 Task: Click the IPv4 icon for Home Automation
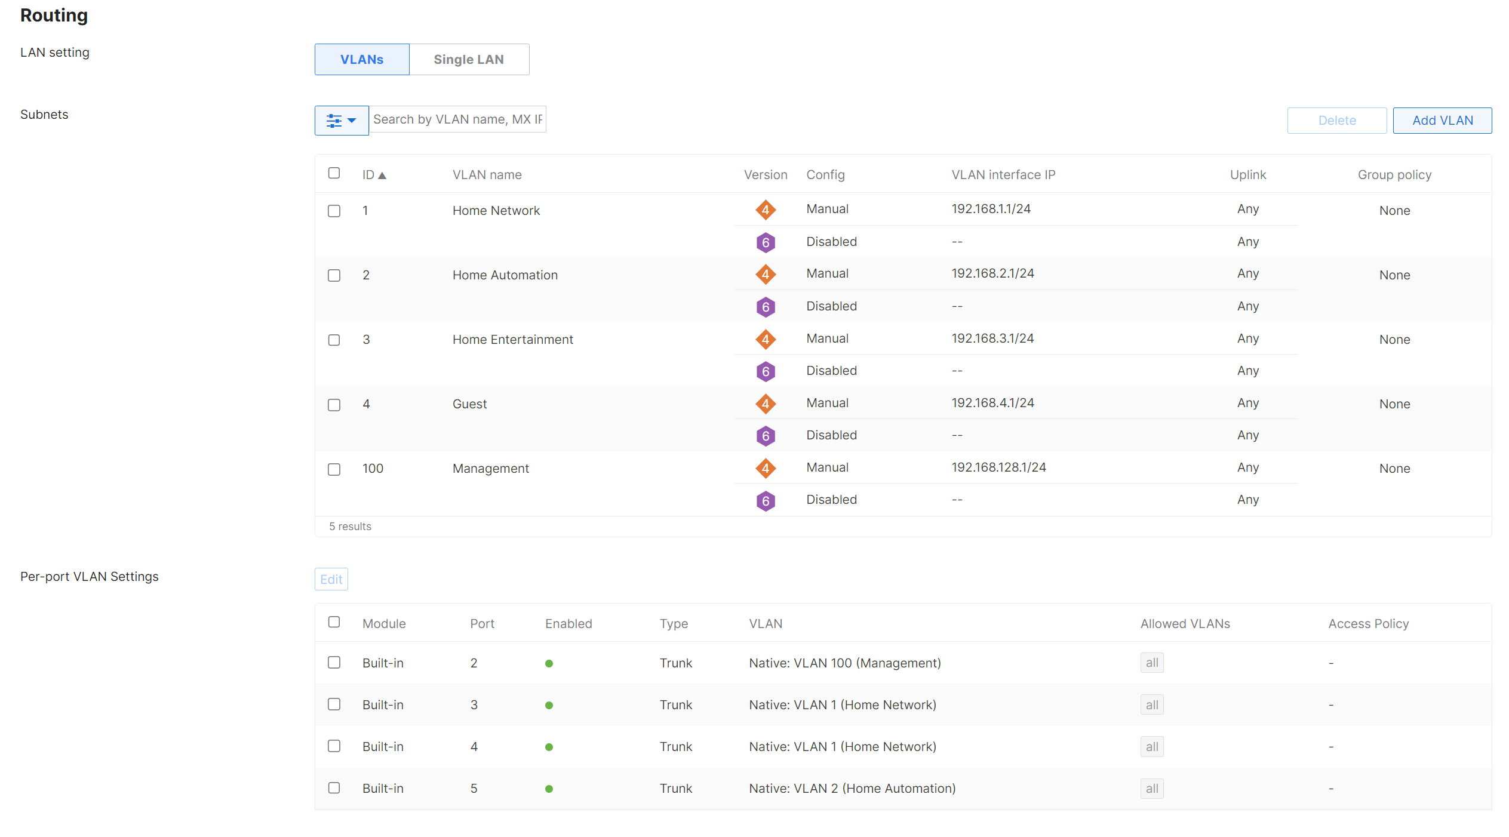(x=766, y=274)
